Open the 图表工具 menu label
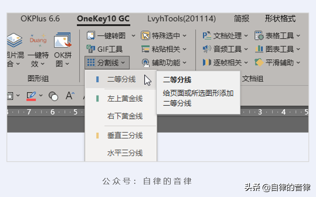This screenshot has width=316, height=197. click(280, 49)
